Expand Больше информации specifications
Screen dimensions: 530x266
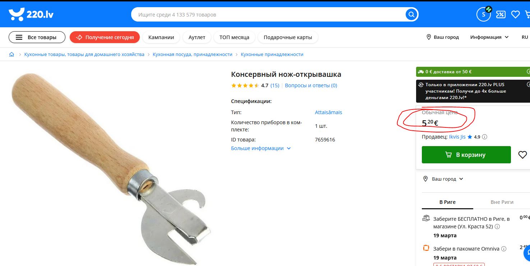click(261, 148)
